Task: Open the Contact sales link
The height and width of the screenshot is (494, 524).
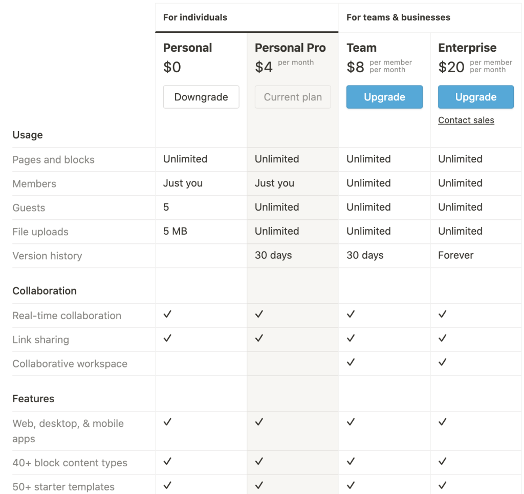Action: point(466,120)
